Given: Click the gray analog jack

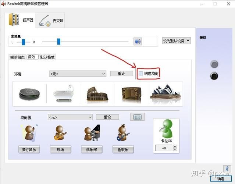Looking at the screenshot, I should pyautogui.click(x=214, y=64).
